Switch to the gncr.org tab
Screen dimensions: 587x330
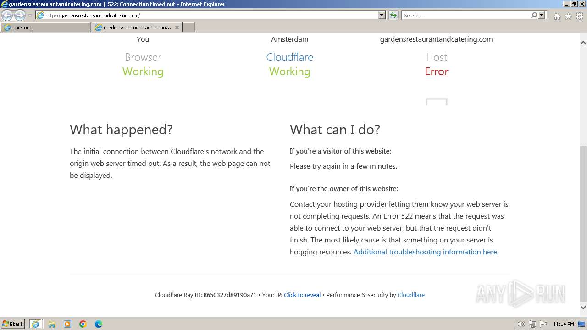click(46, 27)
